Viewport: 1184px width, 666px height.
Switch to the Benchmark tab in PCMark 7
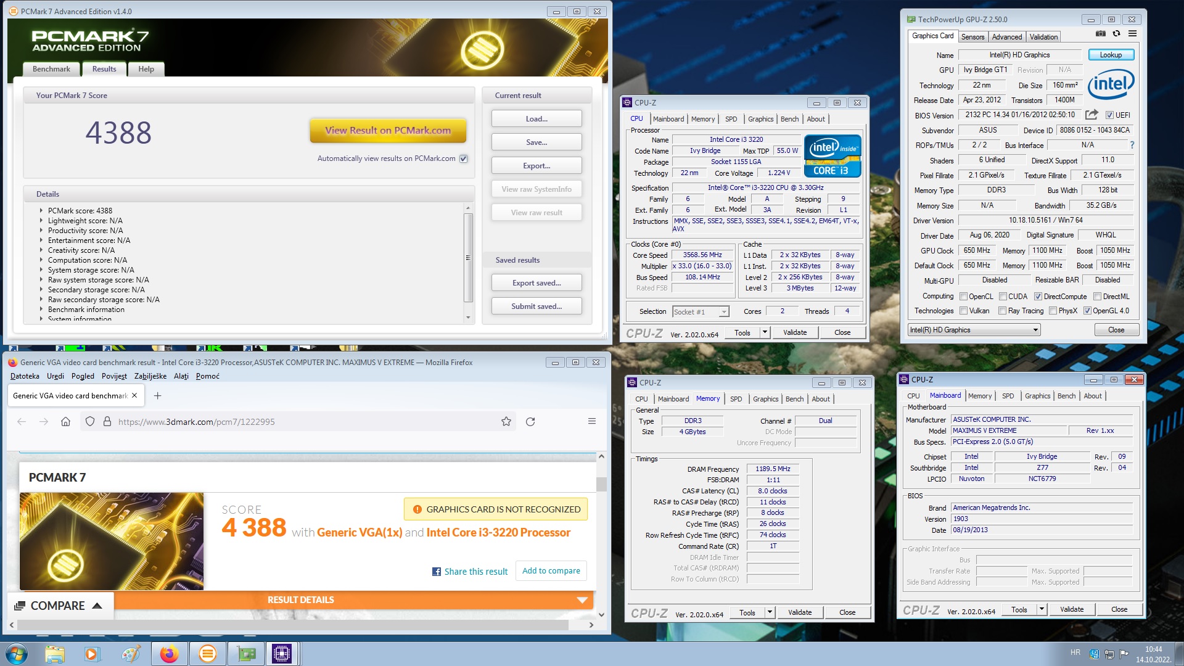tap(51, 69)
